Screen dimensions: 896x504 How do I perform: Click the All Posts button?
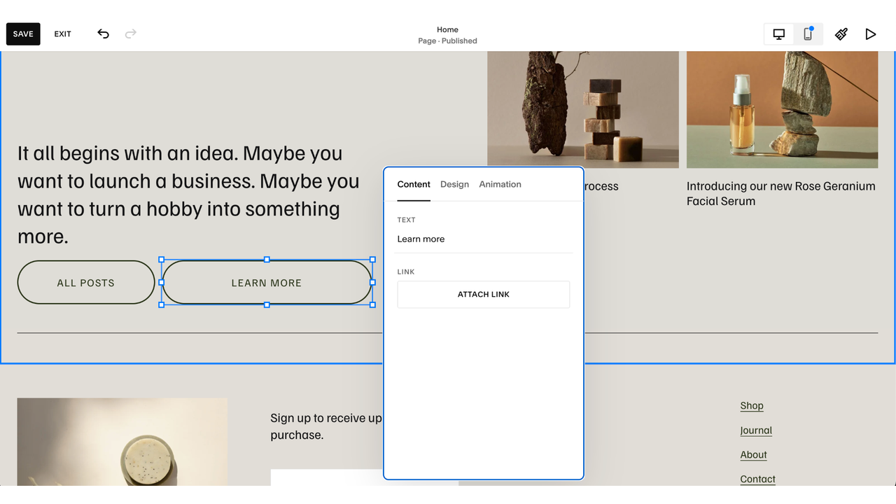coord(86,283)
